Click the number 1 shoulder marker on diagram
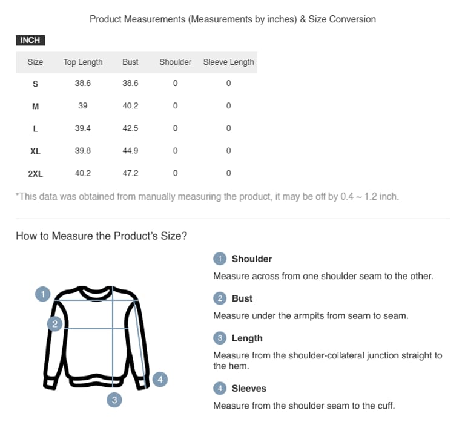The width and height of the screenshot is (465, 422). pyautogui.click(x=42, y=294)
